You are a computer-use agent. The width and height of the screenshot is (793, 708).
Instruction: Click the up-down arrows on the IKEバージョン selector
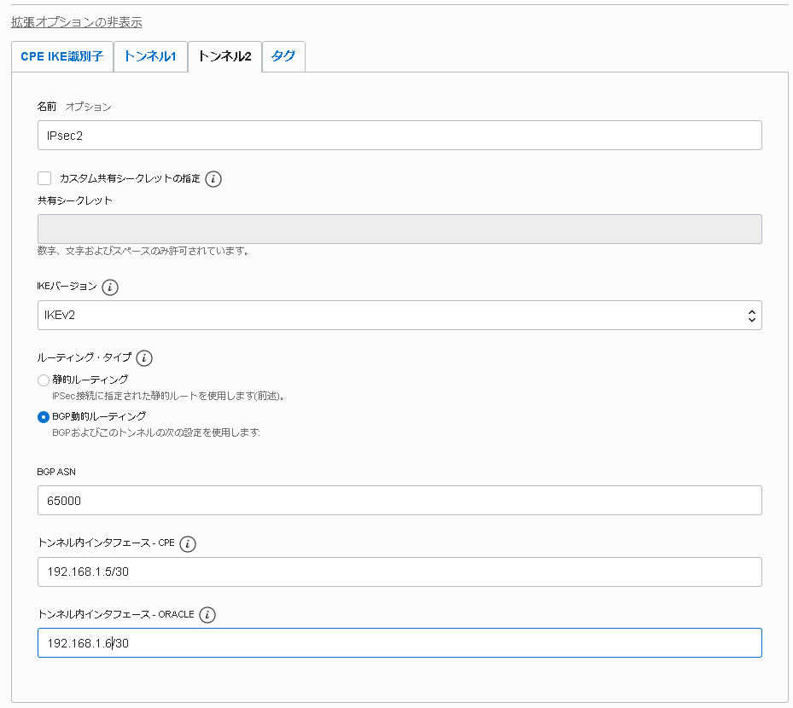[x=751, y=316]
